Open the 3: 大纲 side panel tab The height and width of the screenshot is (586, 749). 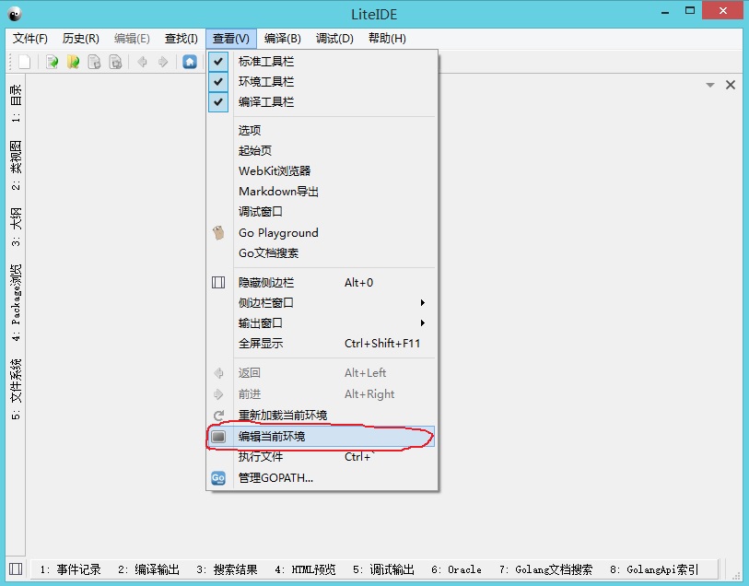[x=16, y=227]
